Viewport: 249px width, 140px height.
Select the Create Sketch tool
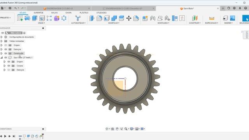point(20,18)
